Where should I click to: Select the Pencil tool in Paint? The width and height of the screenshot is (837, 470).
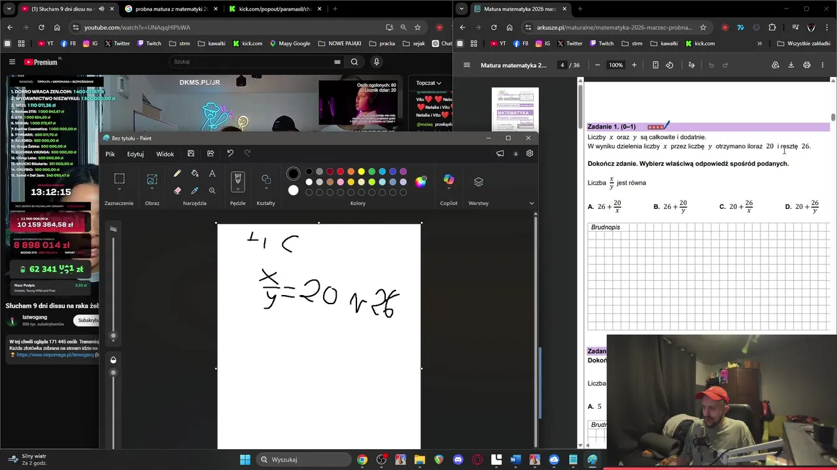point(177,174)
